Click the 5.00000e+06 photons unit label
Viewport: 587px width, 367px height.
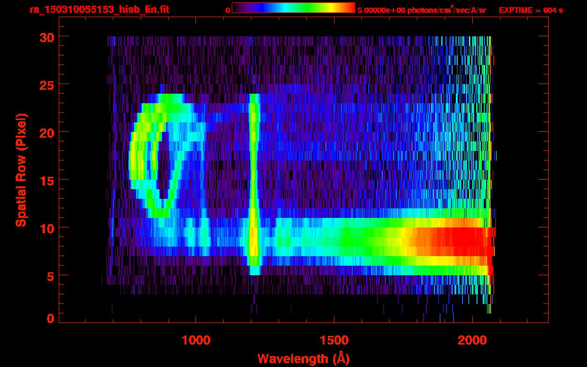(x=422, y=10)
